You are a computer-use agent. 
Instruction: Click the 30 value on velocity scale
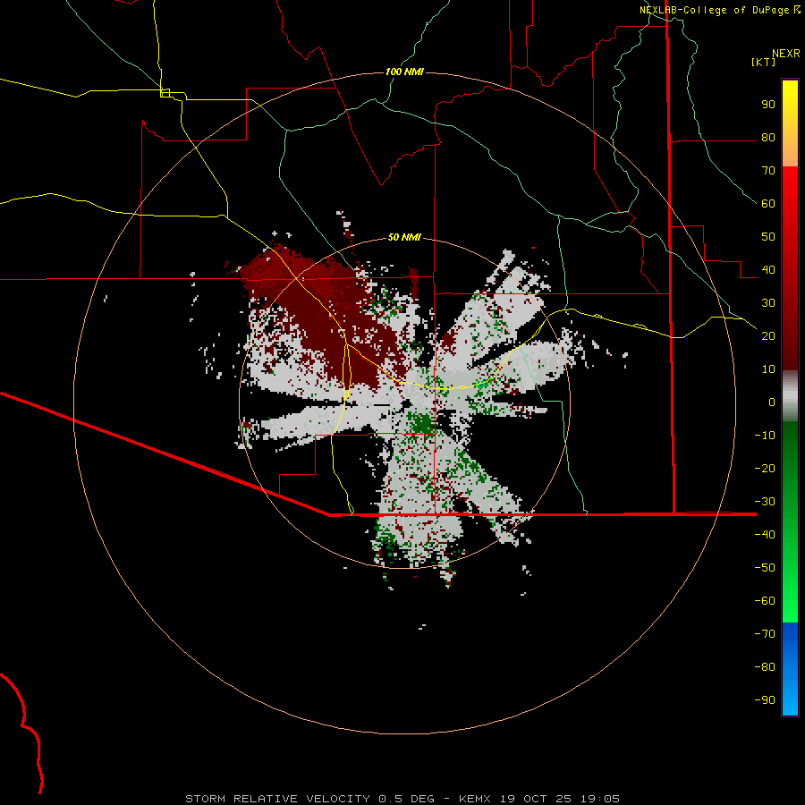(x=768, y=303)
